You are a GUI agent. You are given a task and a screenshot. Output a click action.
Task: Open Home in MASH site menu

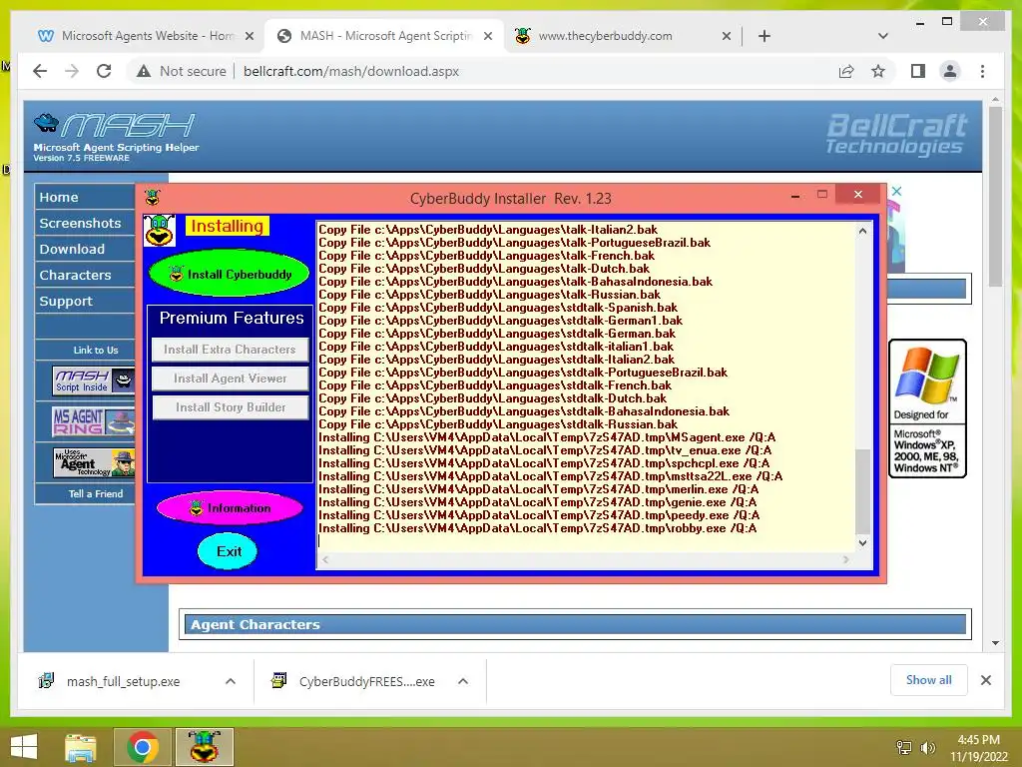pyautogui.click(x=85, y=197)
